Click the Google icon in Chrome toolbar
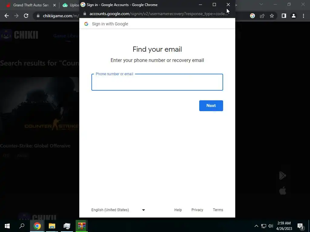 click(x=252, y=16)
